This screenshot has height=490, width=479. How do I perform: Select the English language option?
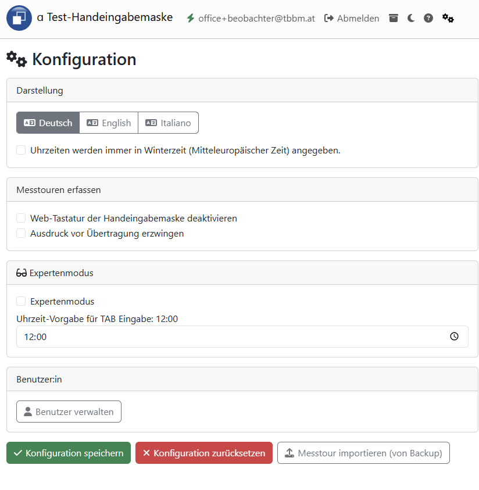pos(109,123)
